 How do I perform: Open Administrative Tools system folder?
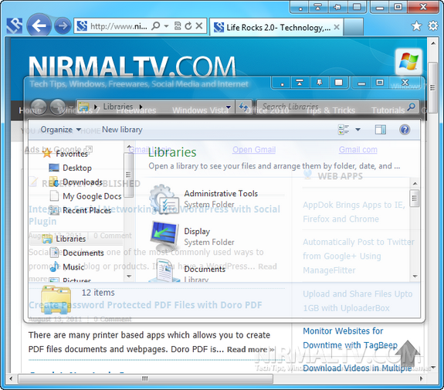(x=204, y=198)
